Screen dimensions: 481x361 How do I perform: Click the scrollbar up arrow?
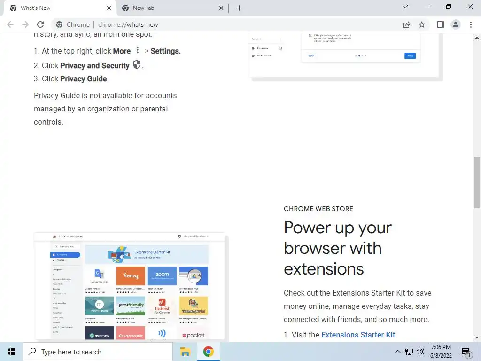(x=477, y=38)
